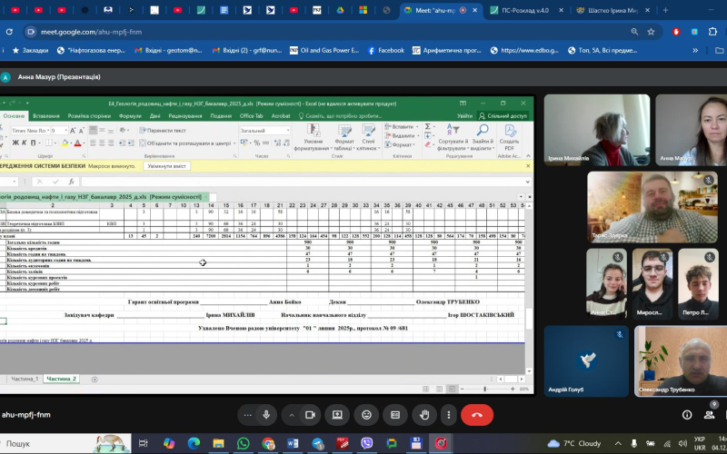The image size is (727, 454).
Task: Mute the microphone in Meet
Action: (x=266, y=414)
